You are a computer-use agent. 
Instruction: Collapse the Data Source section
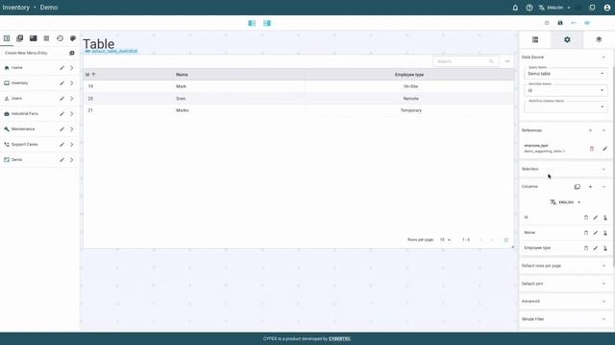(x=603, y=57)
